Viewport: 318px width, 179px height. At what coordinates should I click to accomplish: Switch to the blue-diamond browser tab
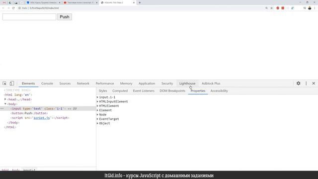tap(44, 2)
